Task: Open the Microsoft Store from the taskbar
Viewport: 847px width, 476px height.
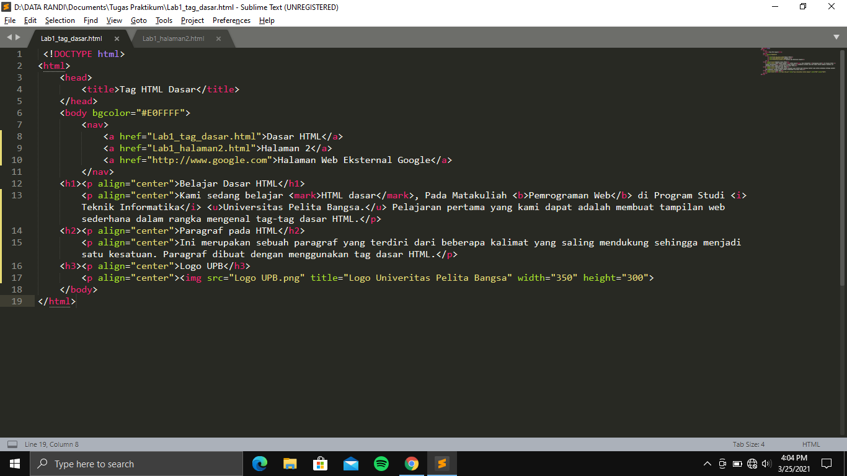Action: pos(320,463)
